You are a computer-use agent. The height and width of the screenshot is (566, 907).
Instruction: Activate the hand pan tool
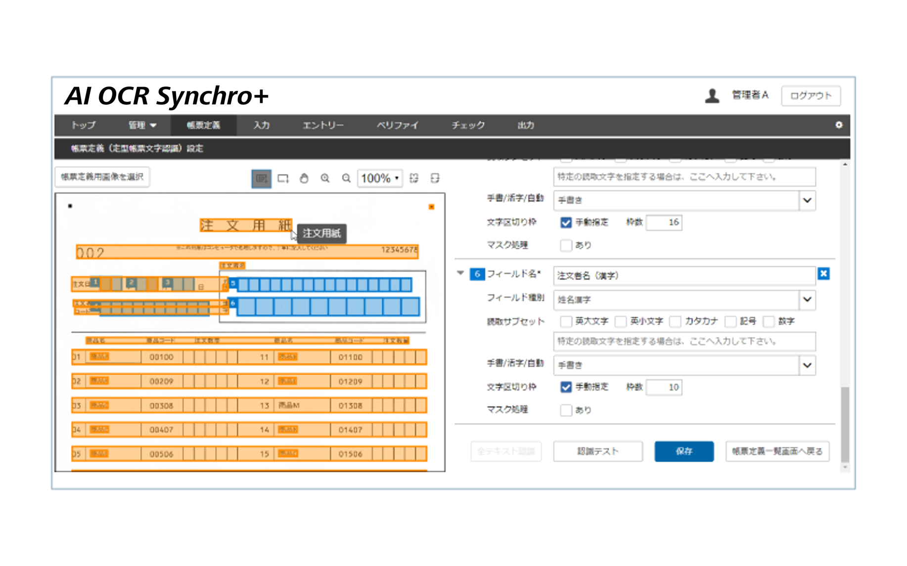pyautogui.click(x=304, y=178)
